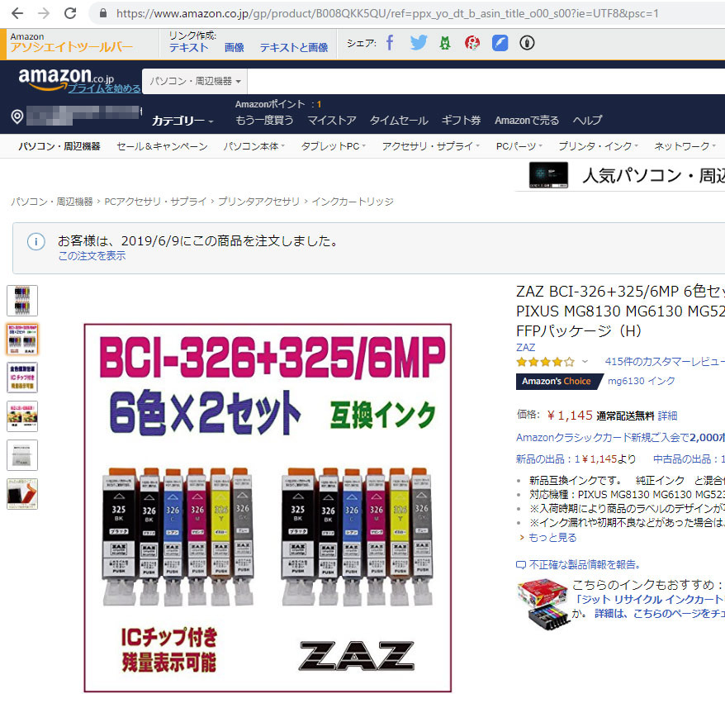Image resolution: width=725 pixels, height=708 pixels.
Task: Select the fourth thumbnail with sample photos
Action: 22,416
